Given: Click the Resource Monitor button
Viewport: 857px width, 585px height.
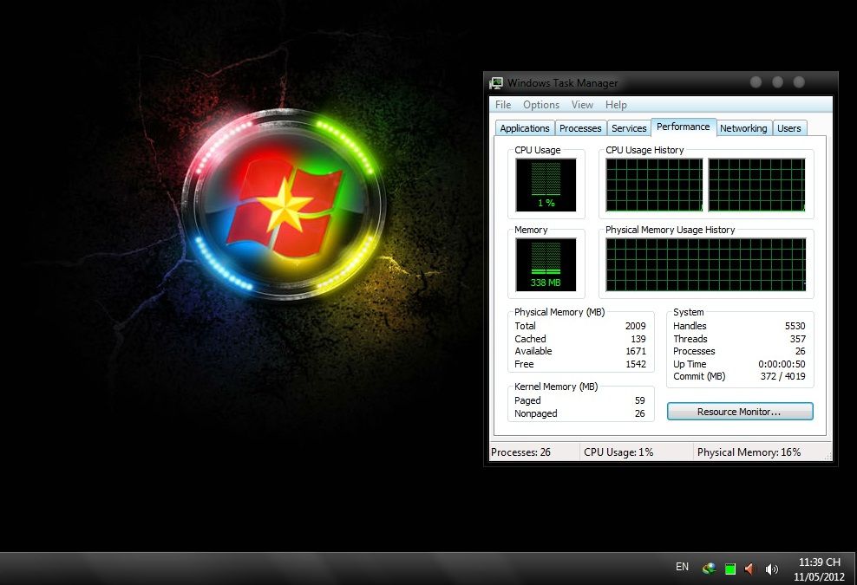Looking at the screenshot, I should point(740,412).
